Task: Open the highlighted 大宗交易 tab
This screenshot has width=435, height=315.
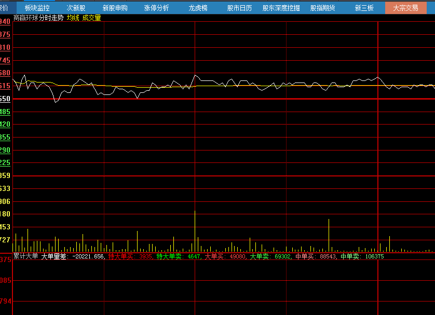Action: 406,8
